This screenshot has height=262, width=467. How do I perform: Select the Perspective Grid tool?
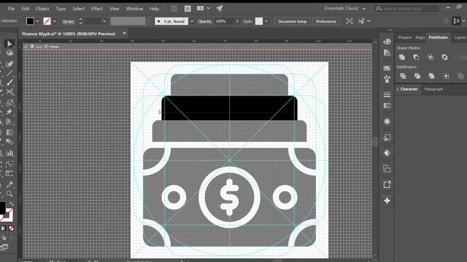tap(9, 122)
